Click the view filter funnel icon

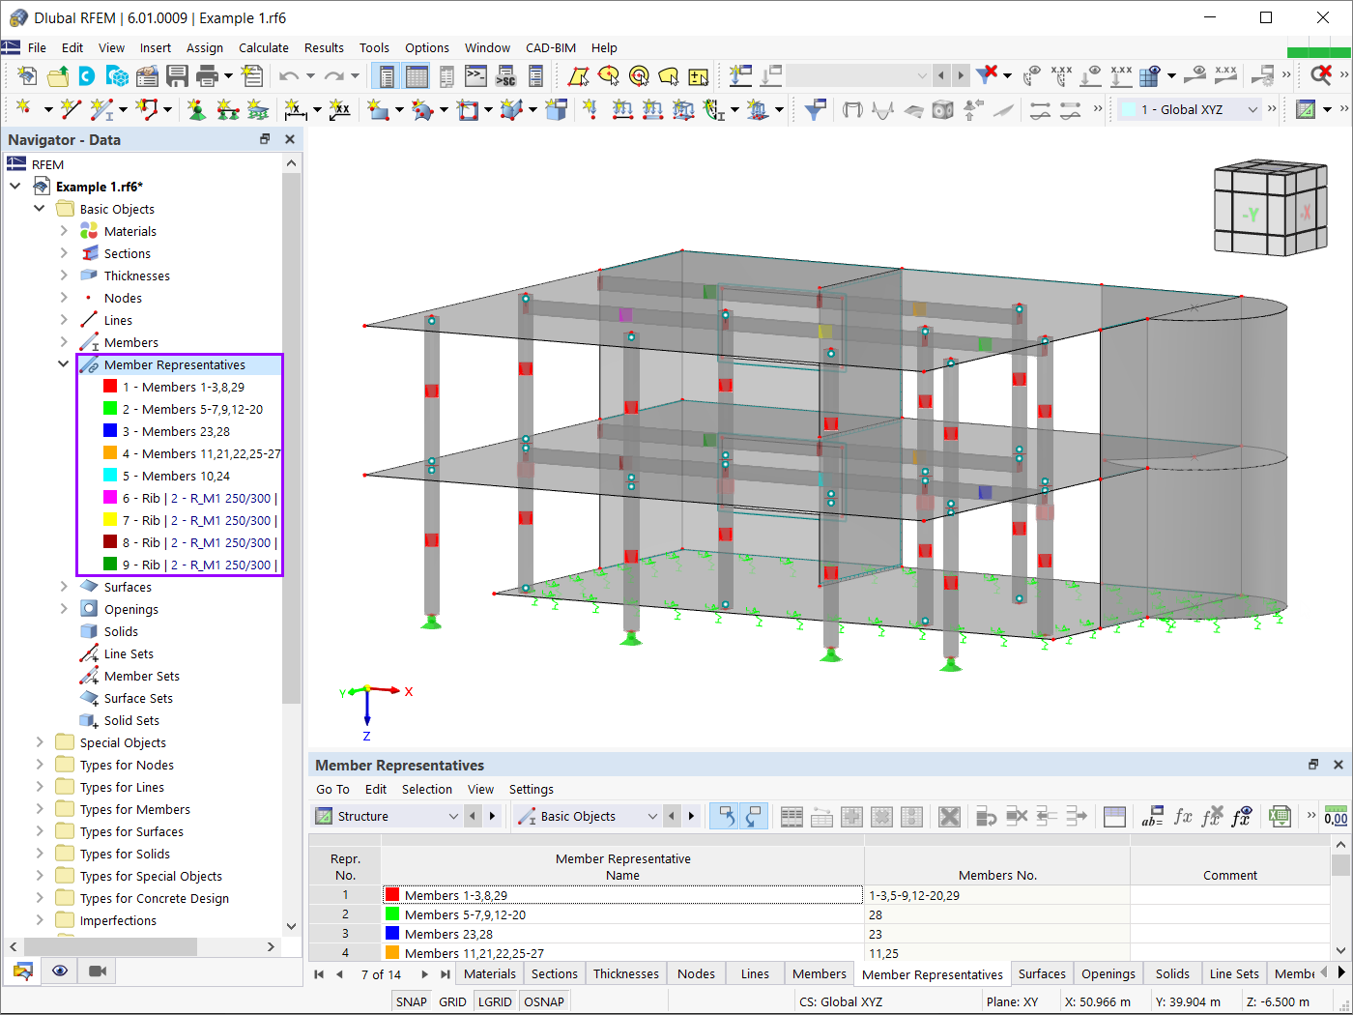click(x=815, y=109)
